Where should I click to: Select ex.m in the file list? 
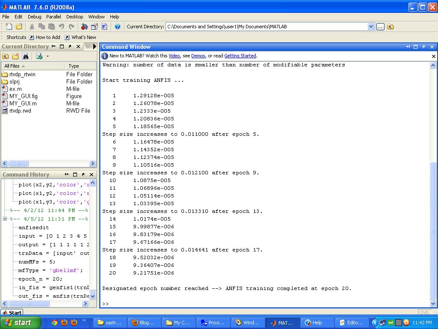coord(15,89)
